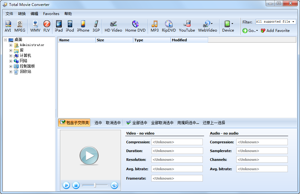This screenshot has width=300, height=194.
Task: Choose iPhone output profile
Action: (x=83, y=26)
